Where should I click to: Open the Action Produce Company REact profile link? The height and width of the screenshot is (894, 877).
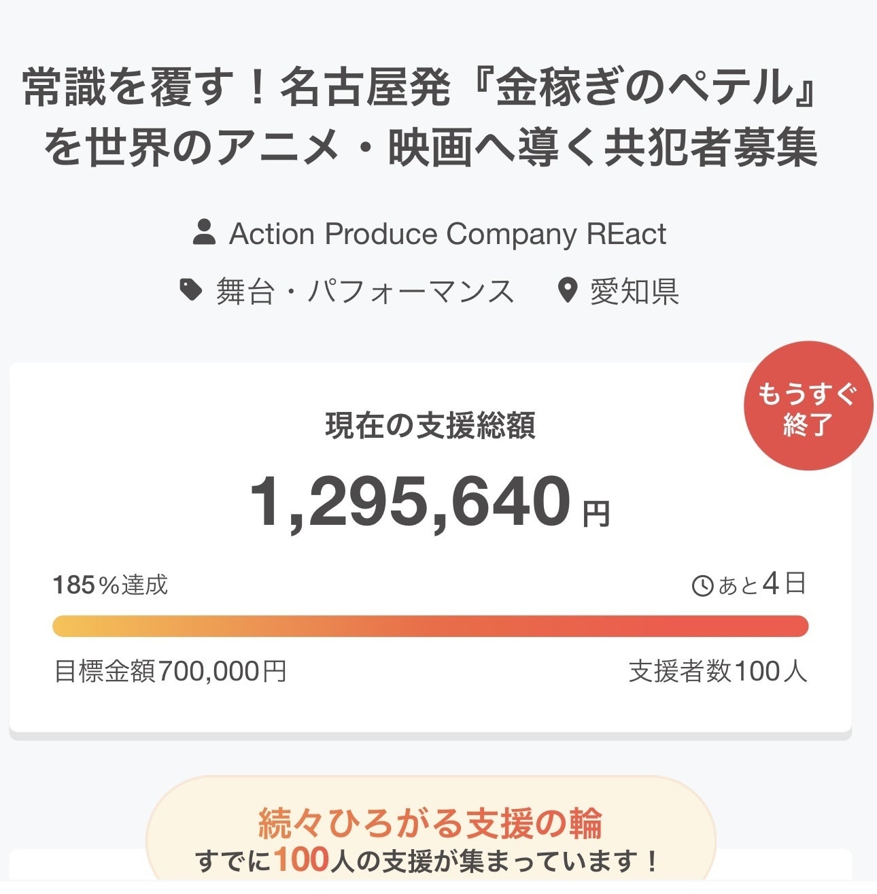pos(447,234)
